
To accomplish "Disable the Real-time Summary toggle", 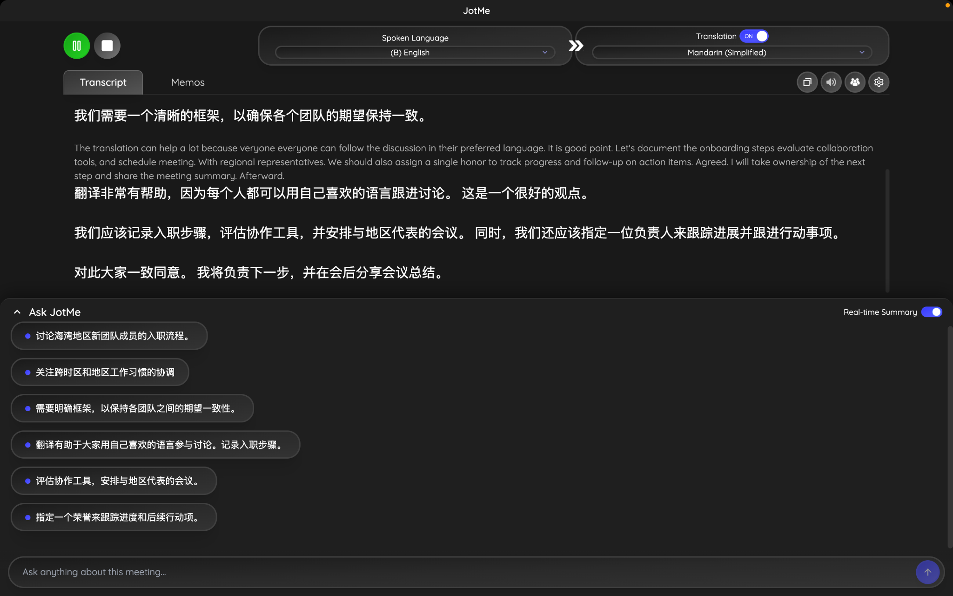I will coord(932,312).
